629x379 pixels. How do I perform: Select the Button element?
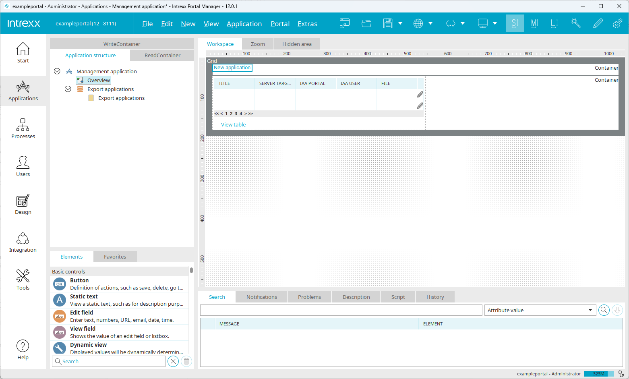pyautogui.click(x=119, y=284)
